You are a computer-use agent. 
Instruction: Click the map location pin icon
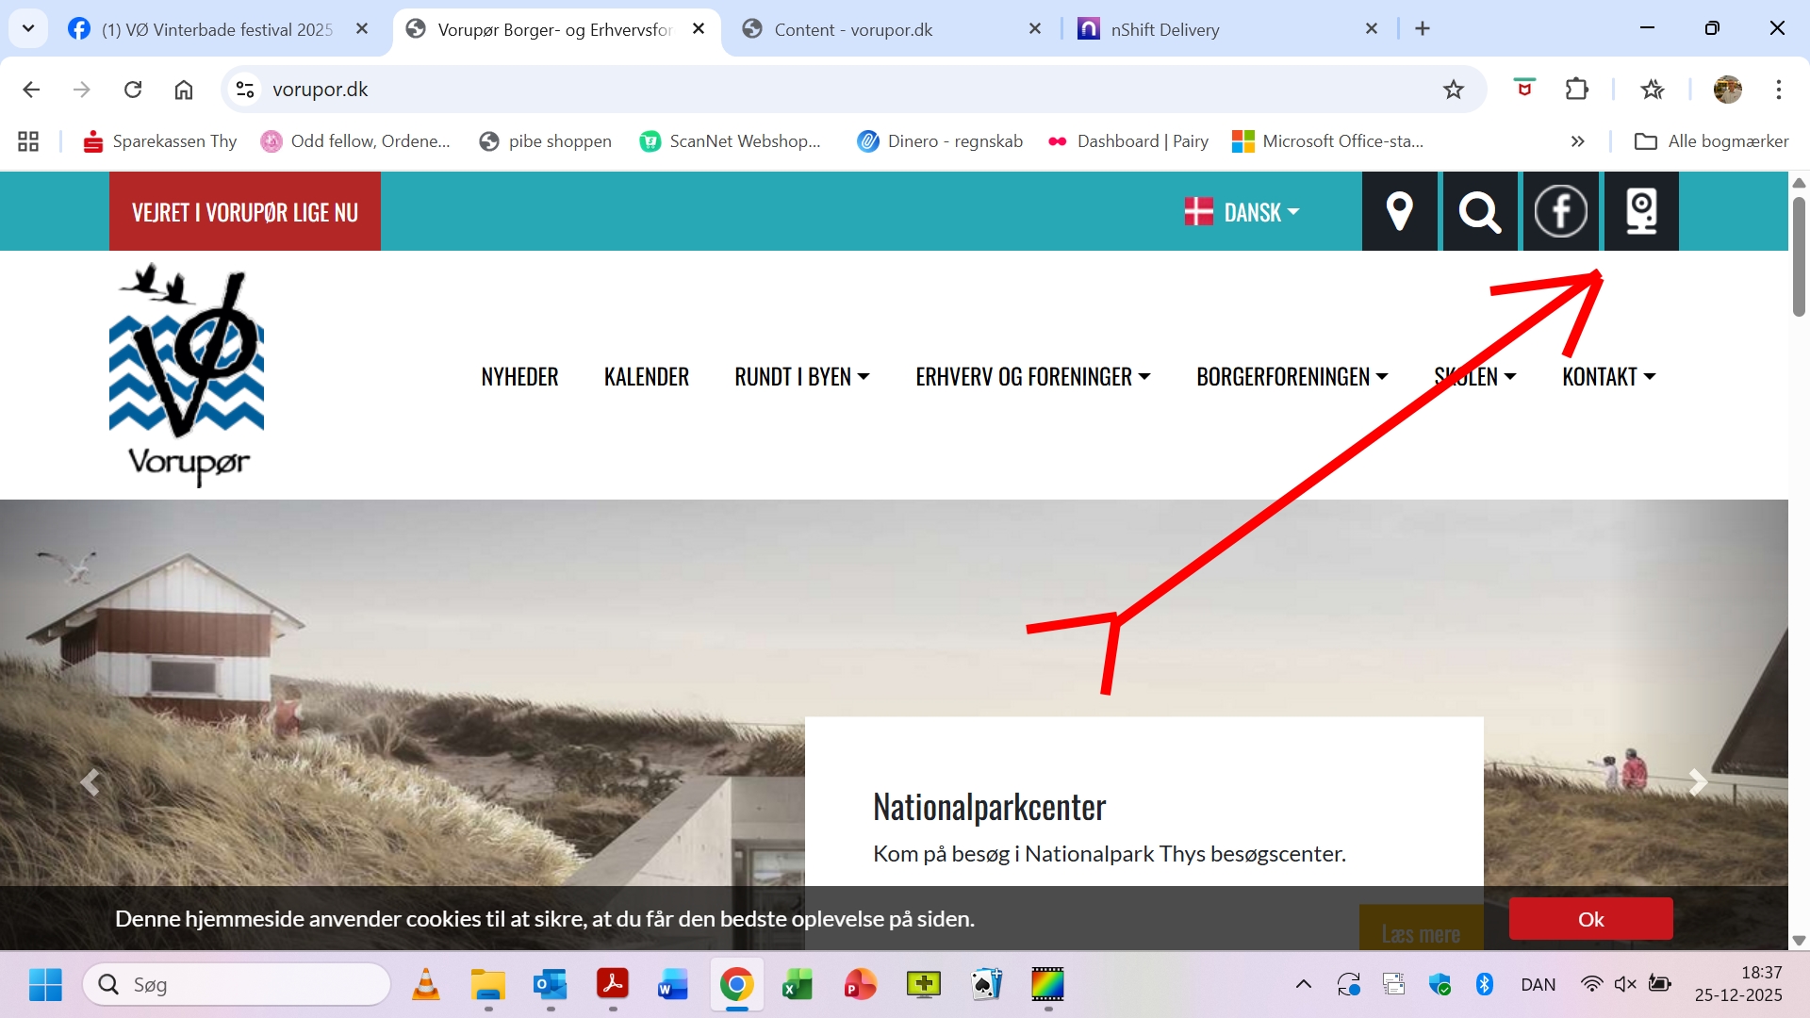point(1399,211)
